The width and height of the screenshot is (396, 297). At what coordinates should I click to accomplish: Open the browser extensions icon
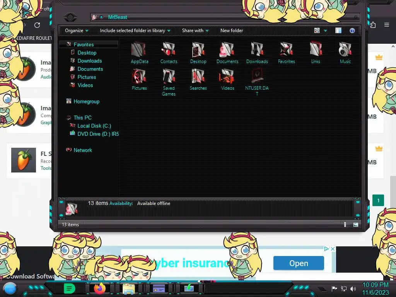pos(373,25)
